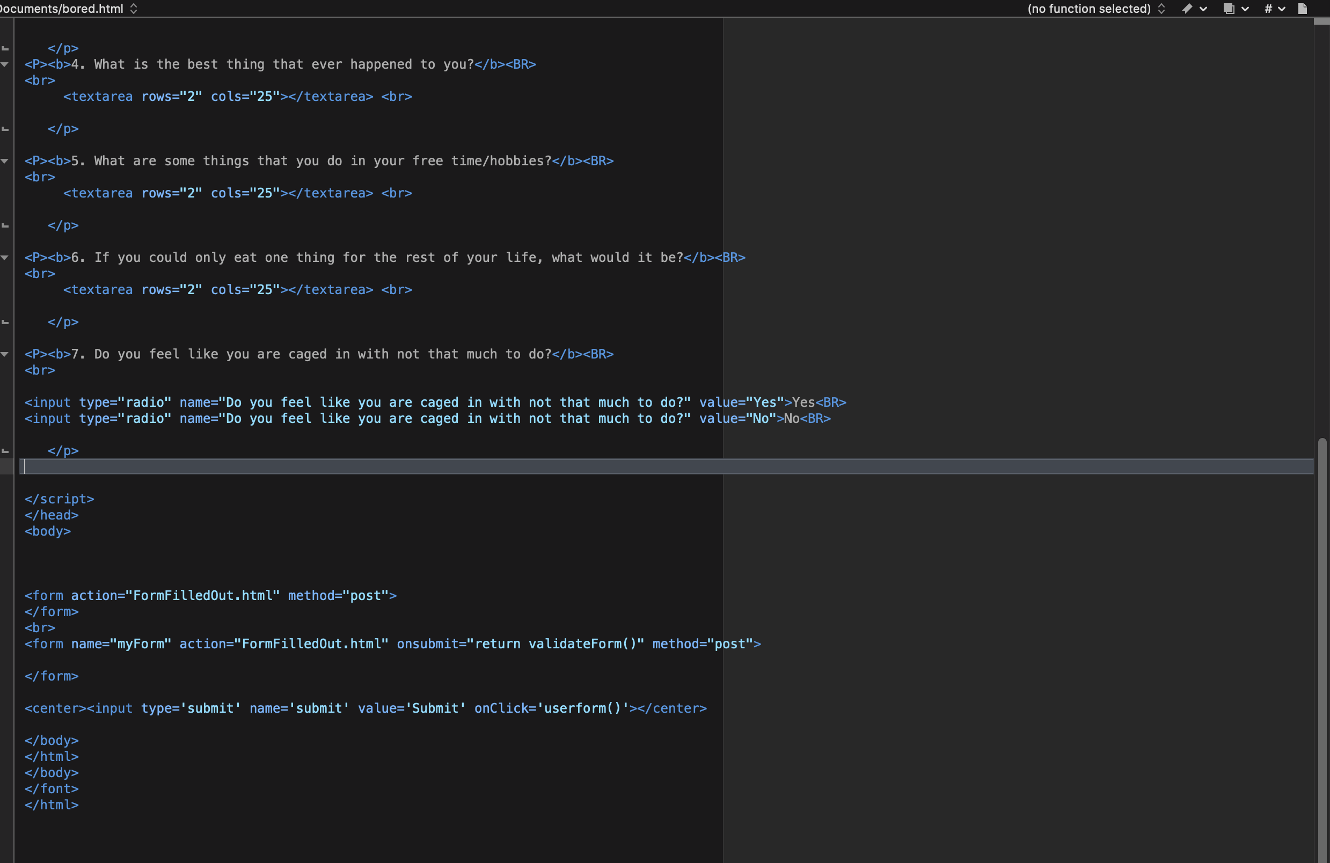Collapse the fold for question 6 paragraph
This screenshot has width=1330, height=863.
point(5,258)
